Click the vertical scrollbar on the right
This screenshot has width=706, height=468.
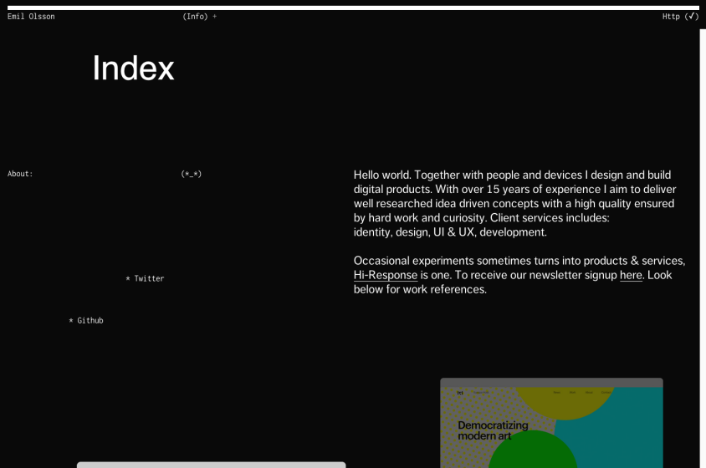click(x=703, y=251)
